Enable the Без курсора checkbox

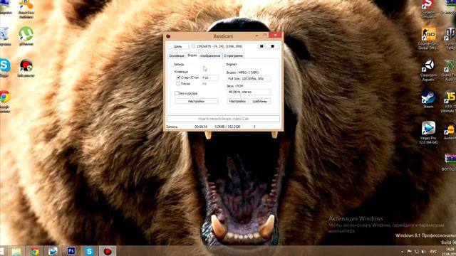point(177,93)
